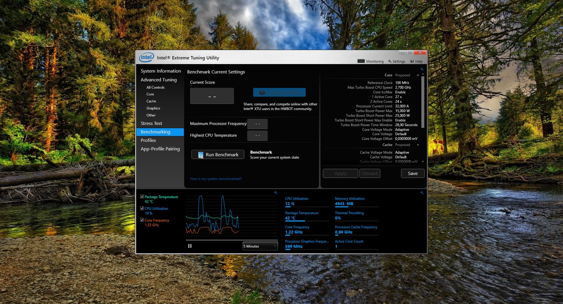Click the settings list scroll up arrow
Screen dimensions: 563x304
coord(423,74)
